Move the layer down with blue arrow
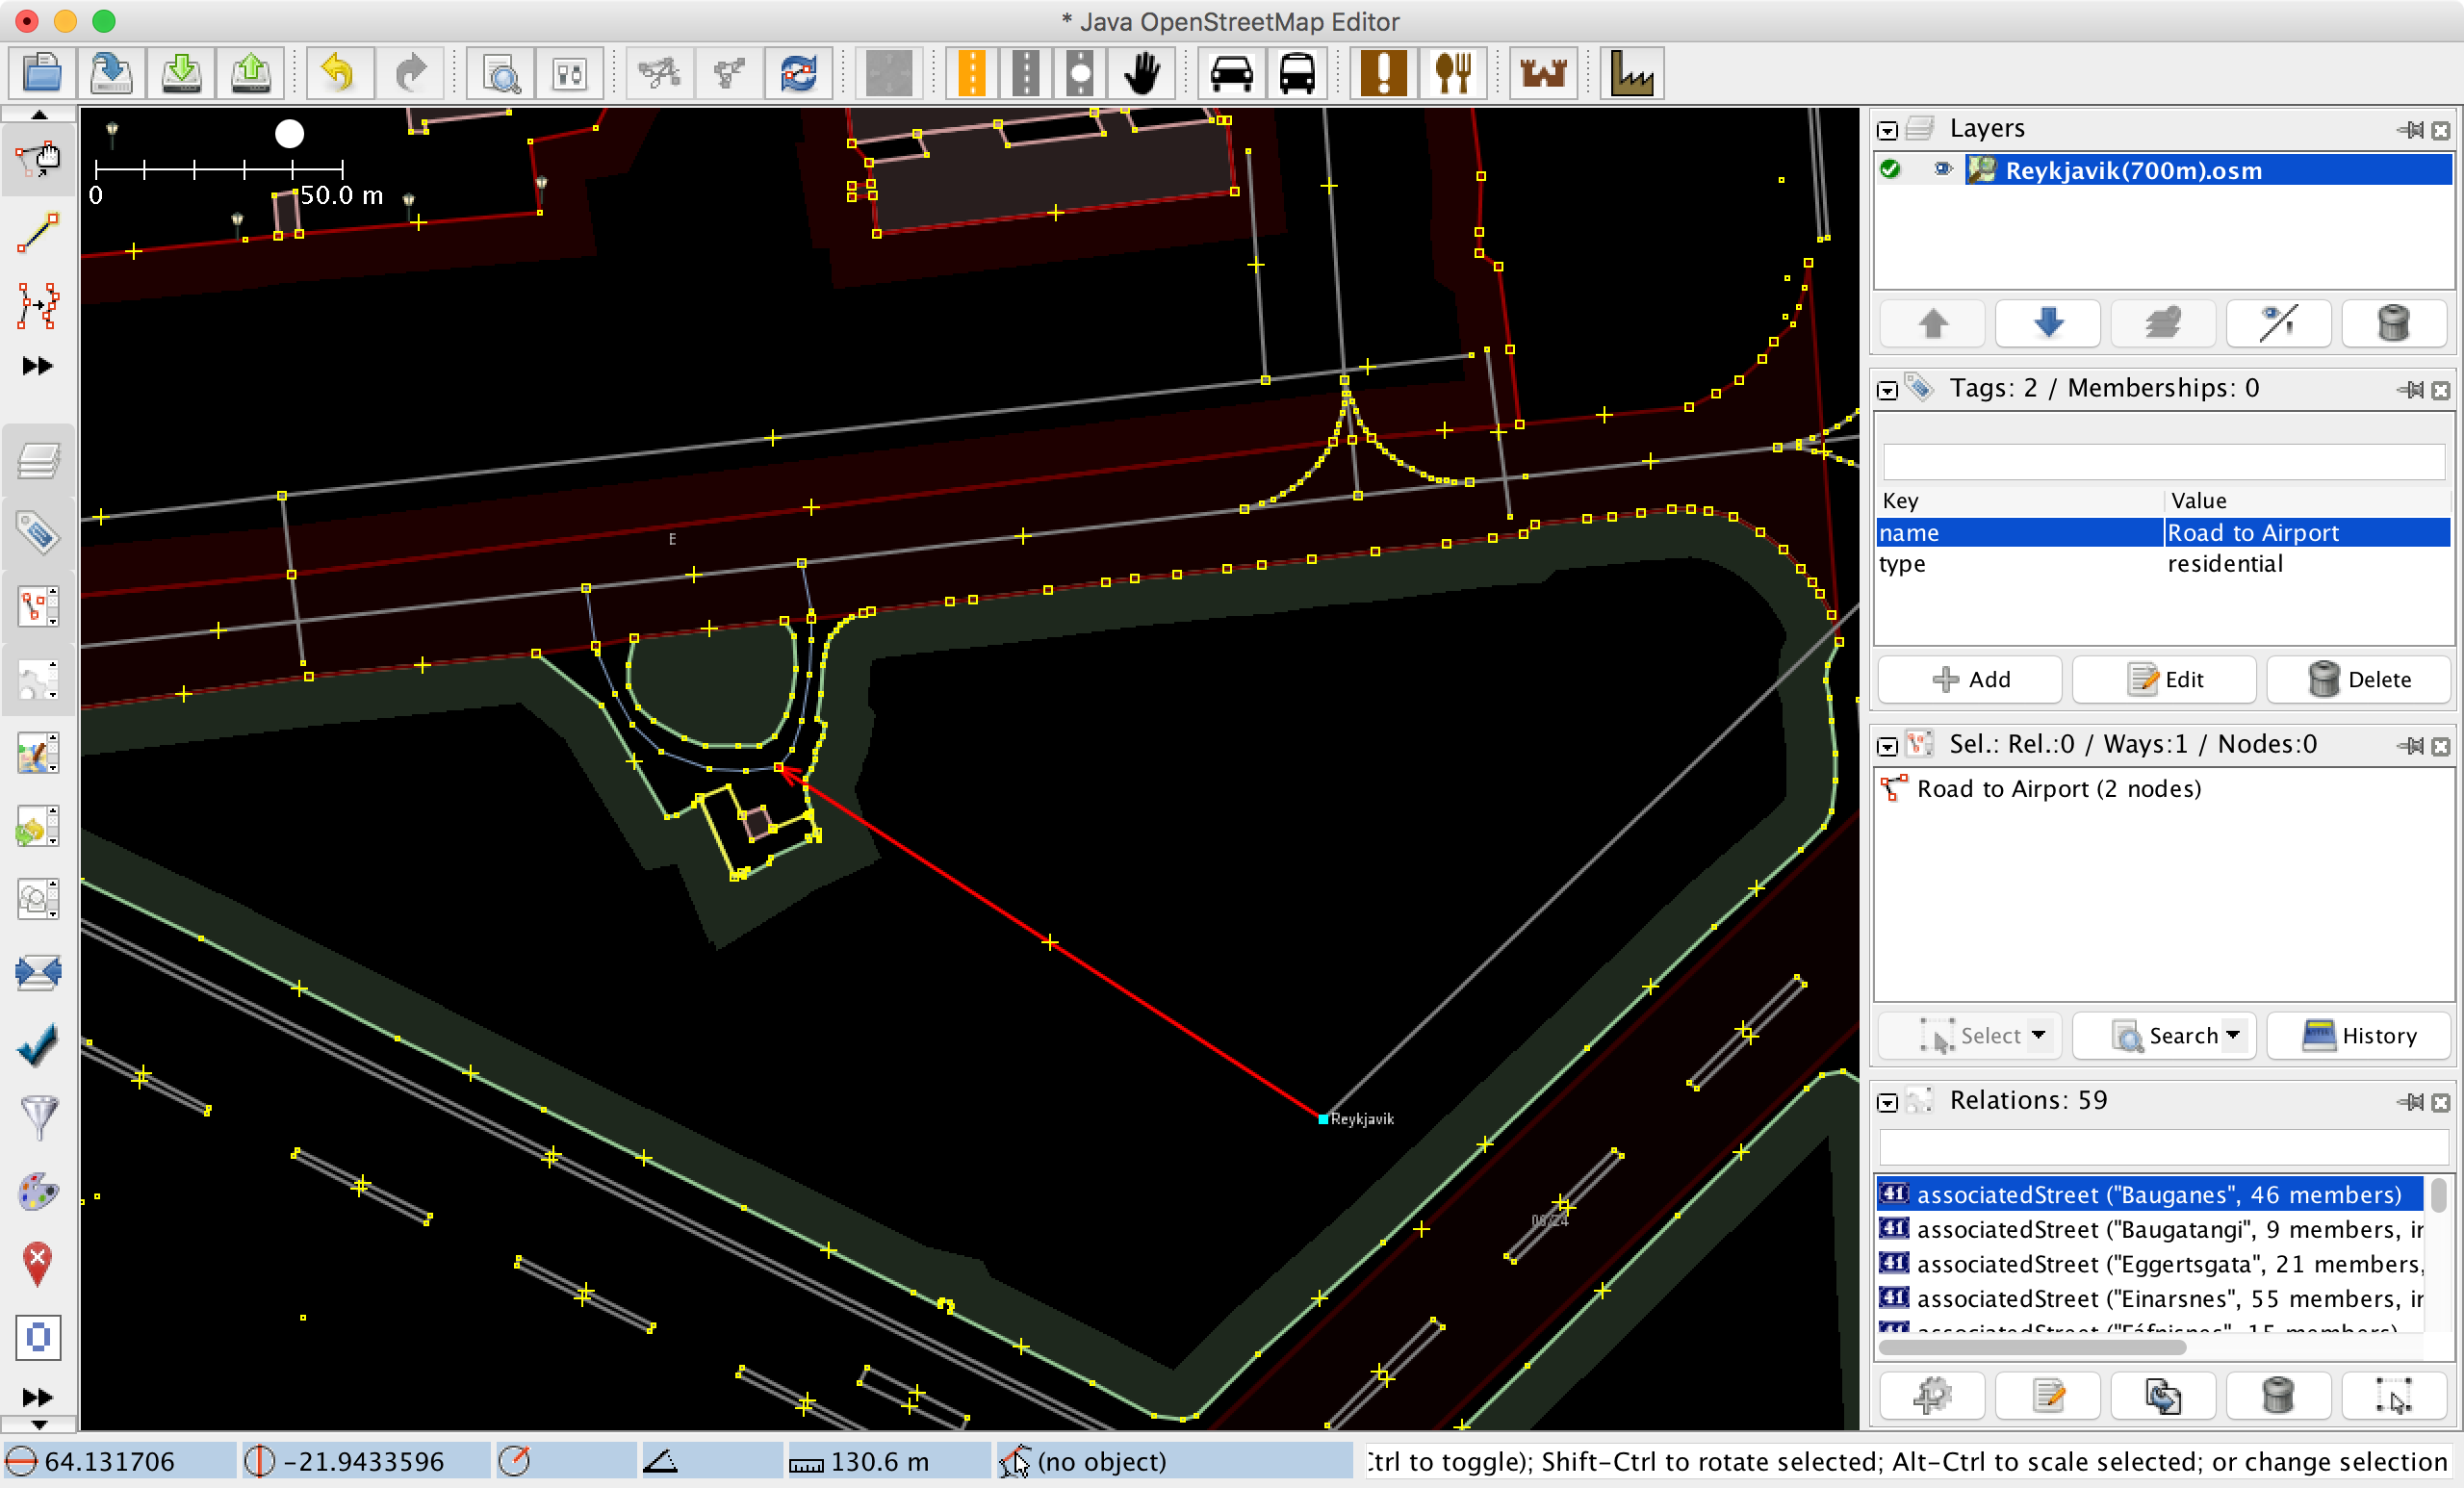Image resolution: width=2464 pixels, height=1488 pixels. point(2047,323)
